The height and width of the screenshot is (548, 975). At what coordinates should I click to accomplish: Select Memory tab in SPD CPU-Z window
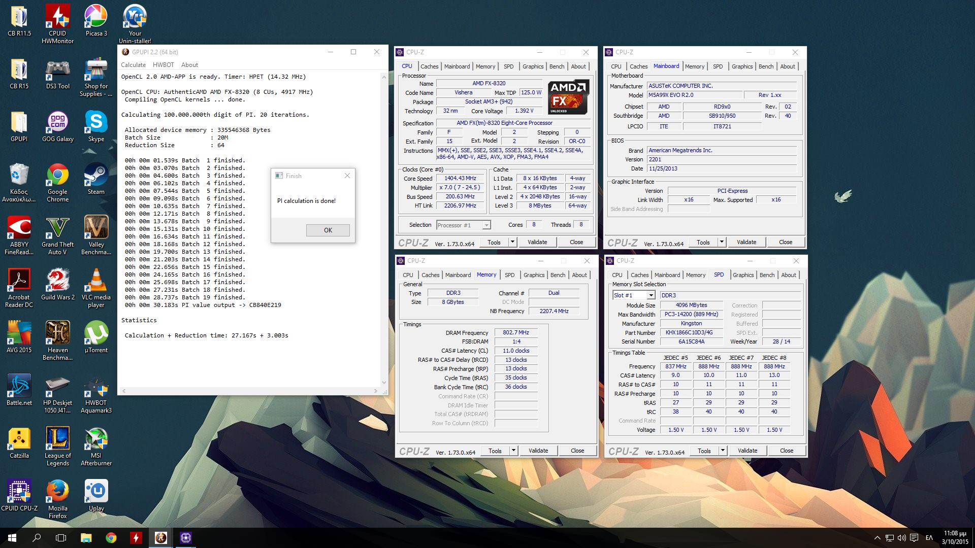pyautogui.click(x=696, y=275)
